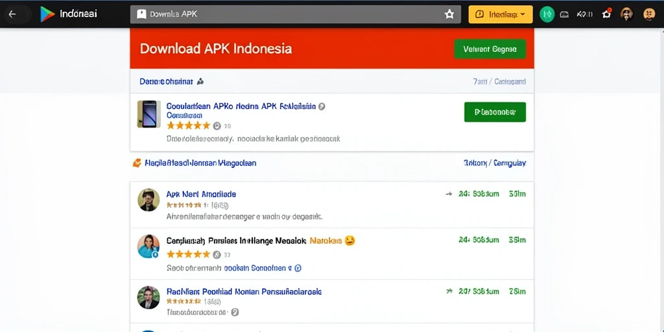The width and height of the screenshot is (664, 332).
Task: Open the dark-haired profile avatar in the top bar
Action: click(627, 14)
